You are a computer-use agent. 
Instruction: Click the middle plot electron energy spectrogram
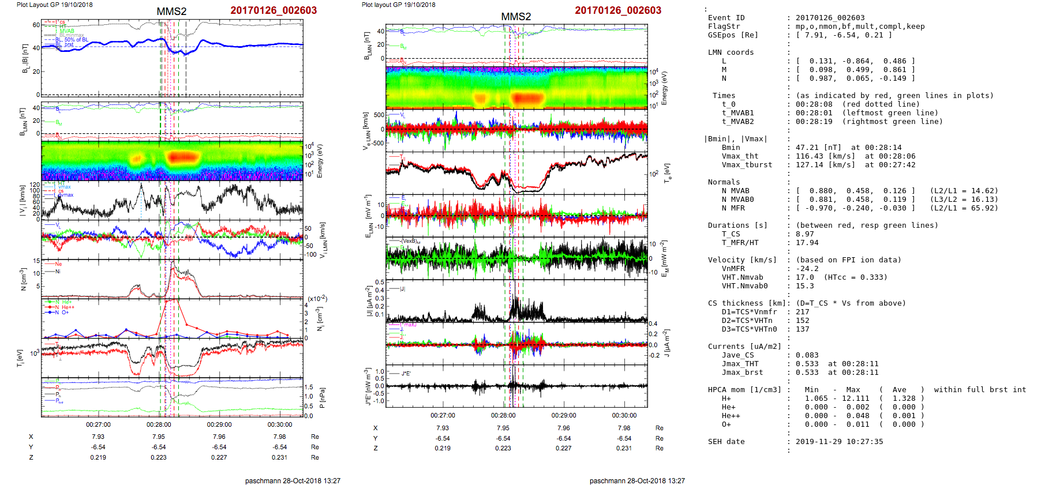516,88
